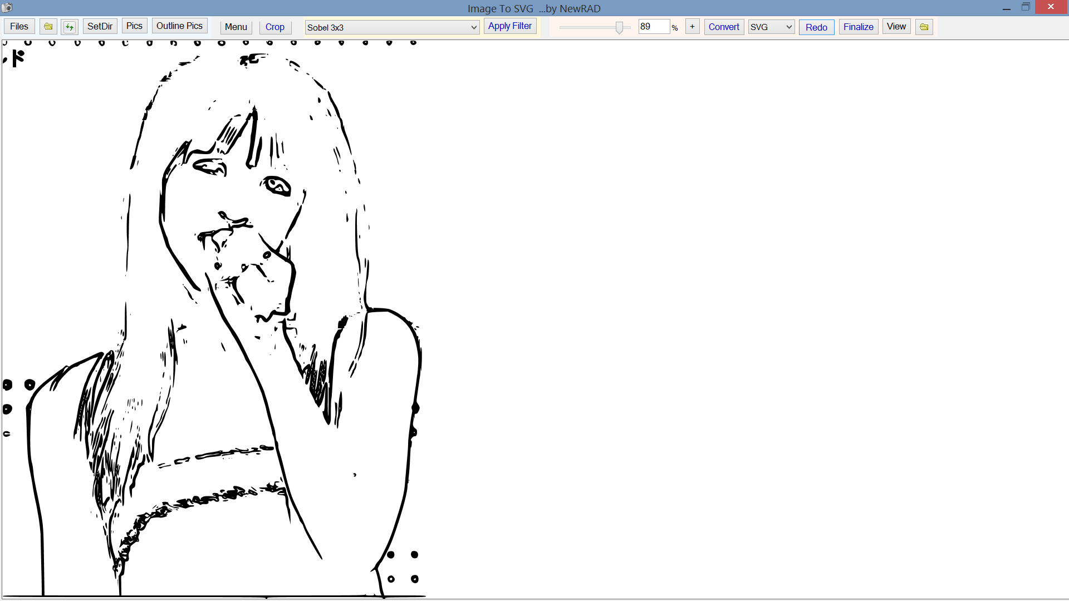Click the camera app icon in title bar

(7, 8)
